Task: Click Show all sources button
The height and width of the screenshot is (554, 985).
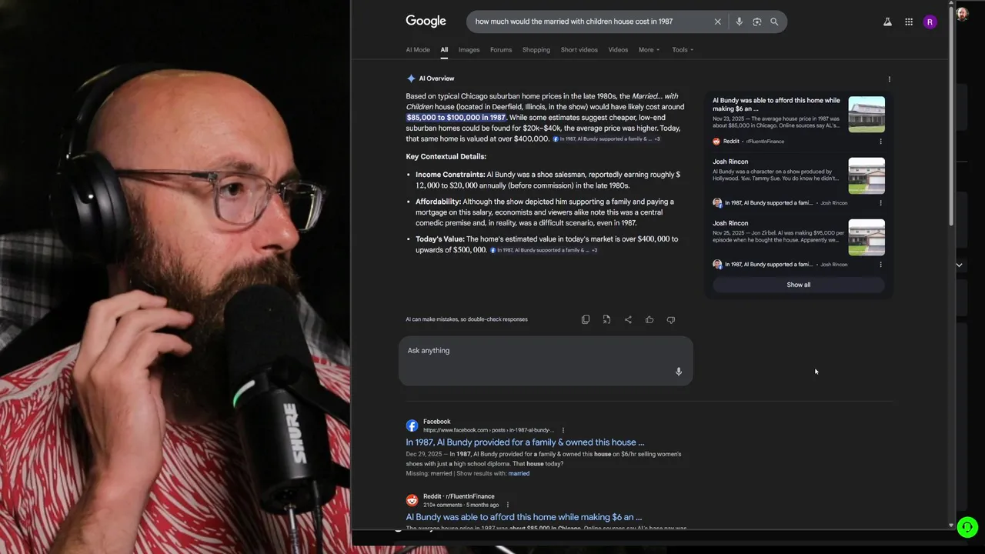Action: click(799, 285)
